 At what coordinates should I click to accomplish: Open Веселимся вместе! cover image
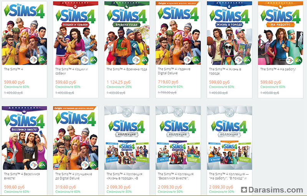24,138
